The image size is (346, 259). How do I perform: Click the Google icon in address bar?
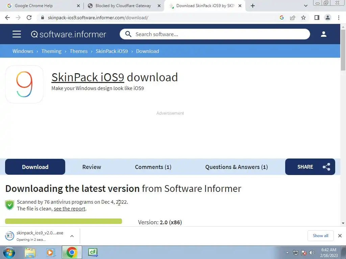[281, 18]
